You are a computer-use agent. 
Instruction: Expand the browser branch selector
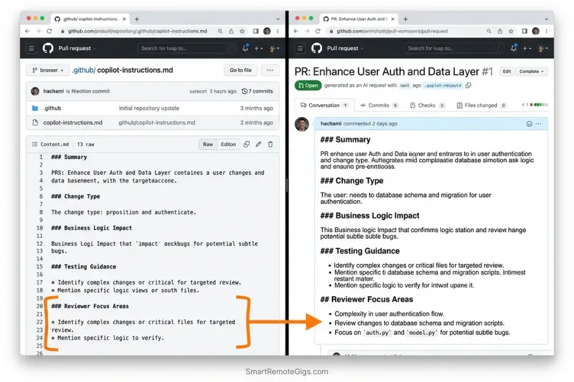[47, 70]
